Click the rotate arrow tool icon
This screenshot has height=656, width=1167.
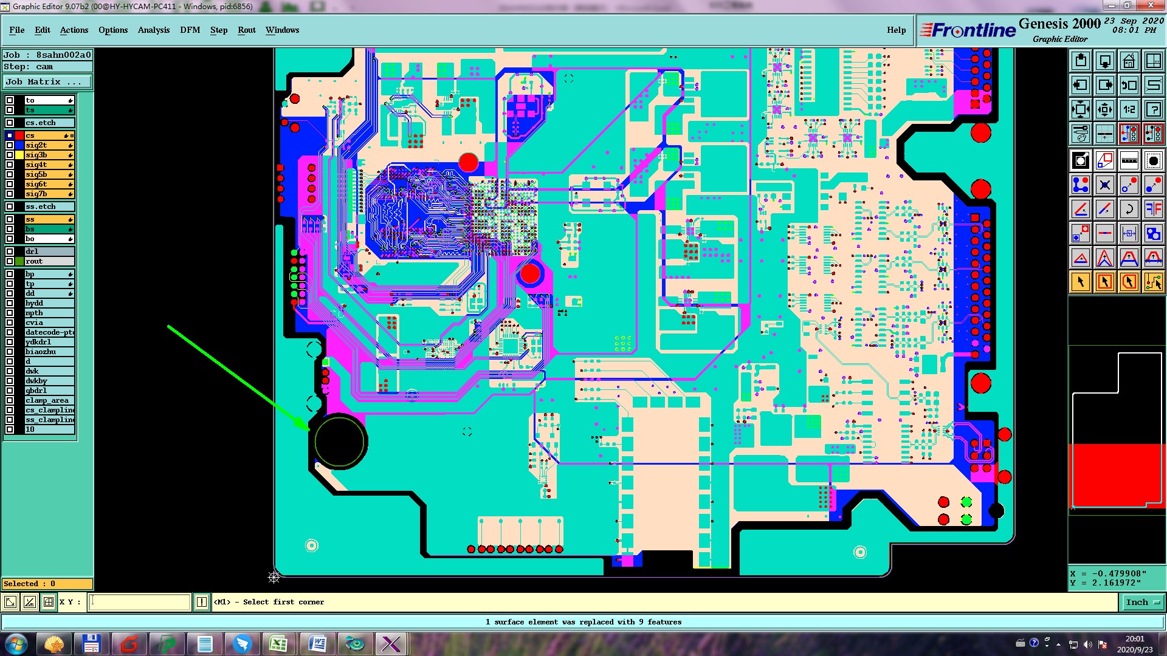tap(1129, 209)
